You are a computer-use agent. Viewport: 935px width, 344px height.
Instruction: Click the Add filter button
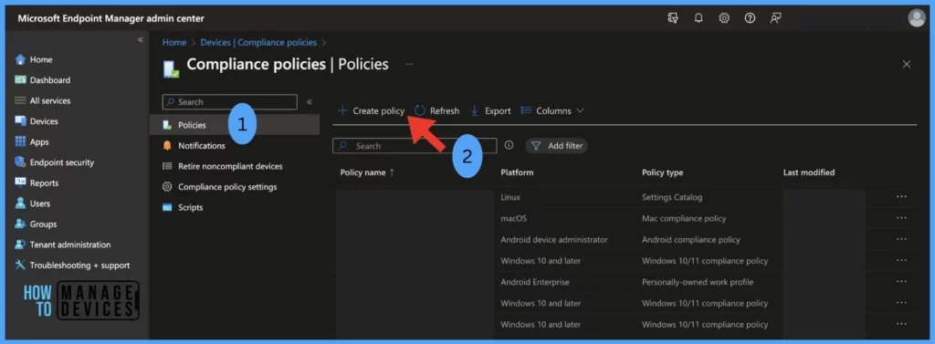click(556, 146)
